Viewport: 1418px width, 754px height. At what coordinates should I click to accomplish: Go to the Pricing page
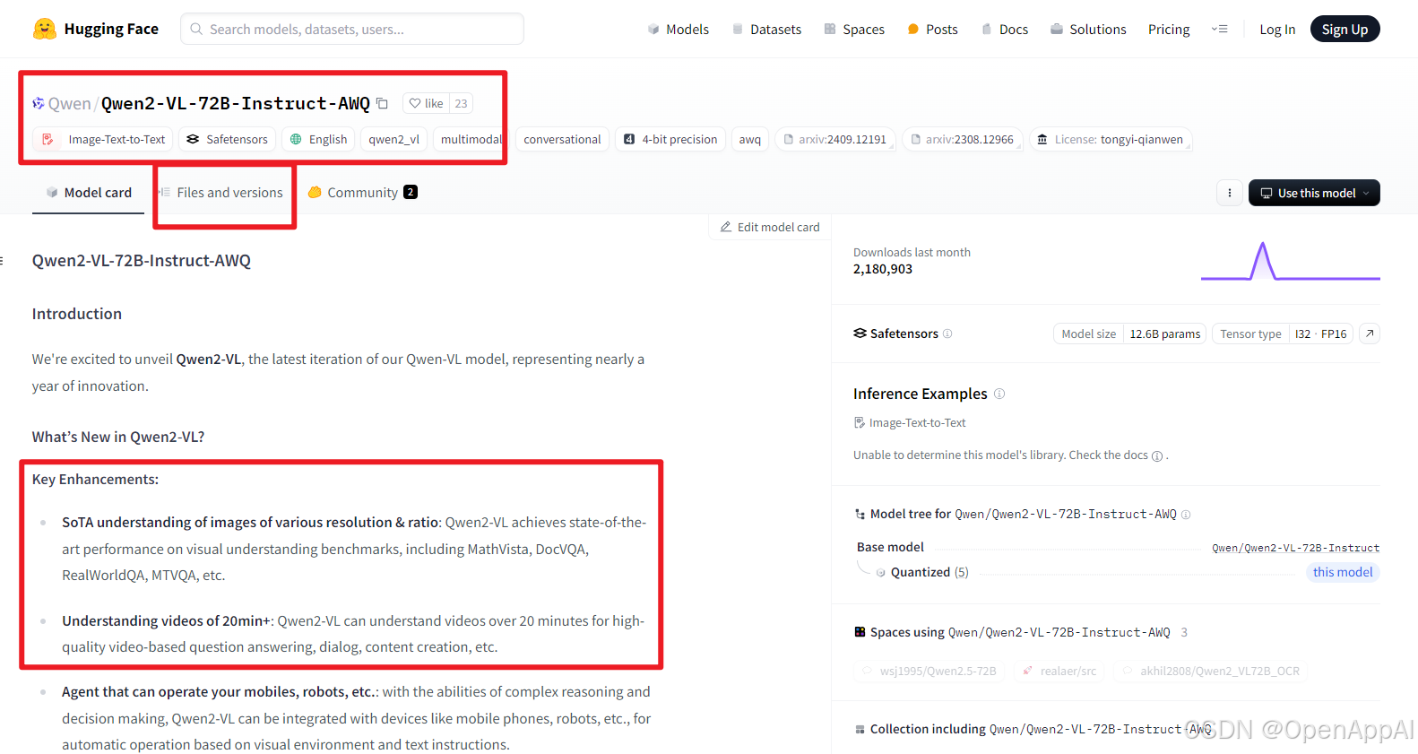pos(1169,30)
